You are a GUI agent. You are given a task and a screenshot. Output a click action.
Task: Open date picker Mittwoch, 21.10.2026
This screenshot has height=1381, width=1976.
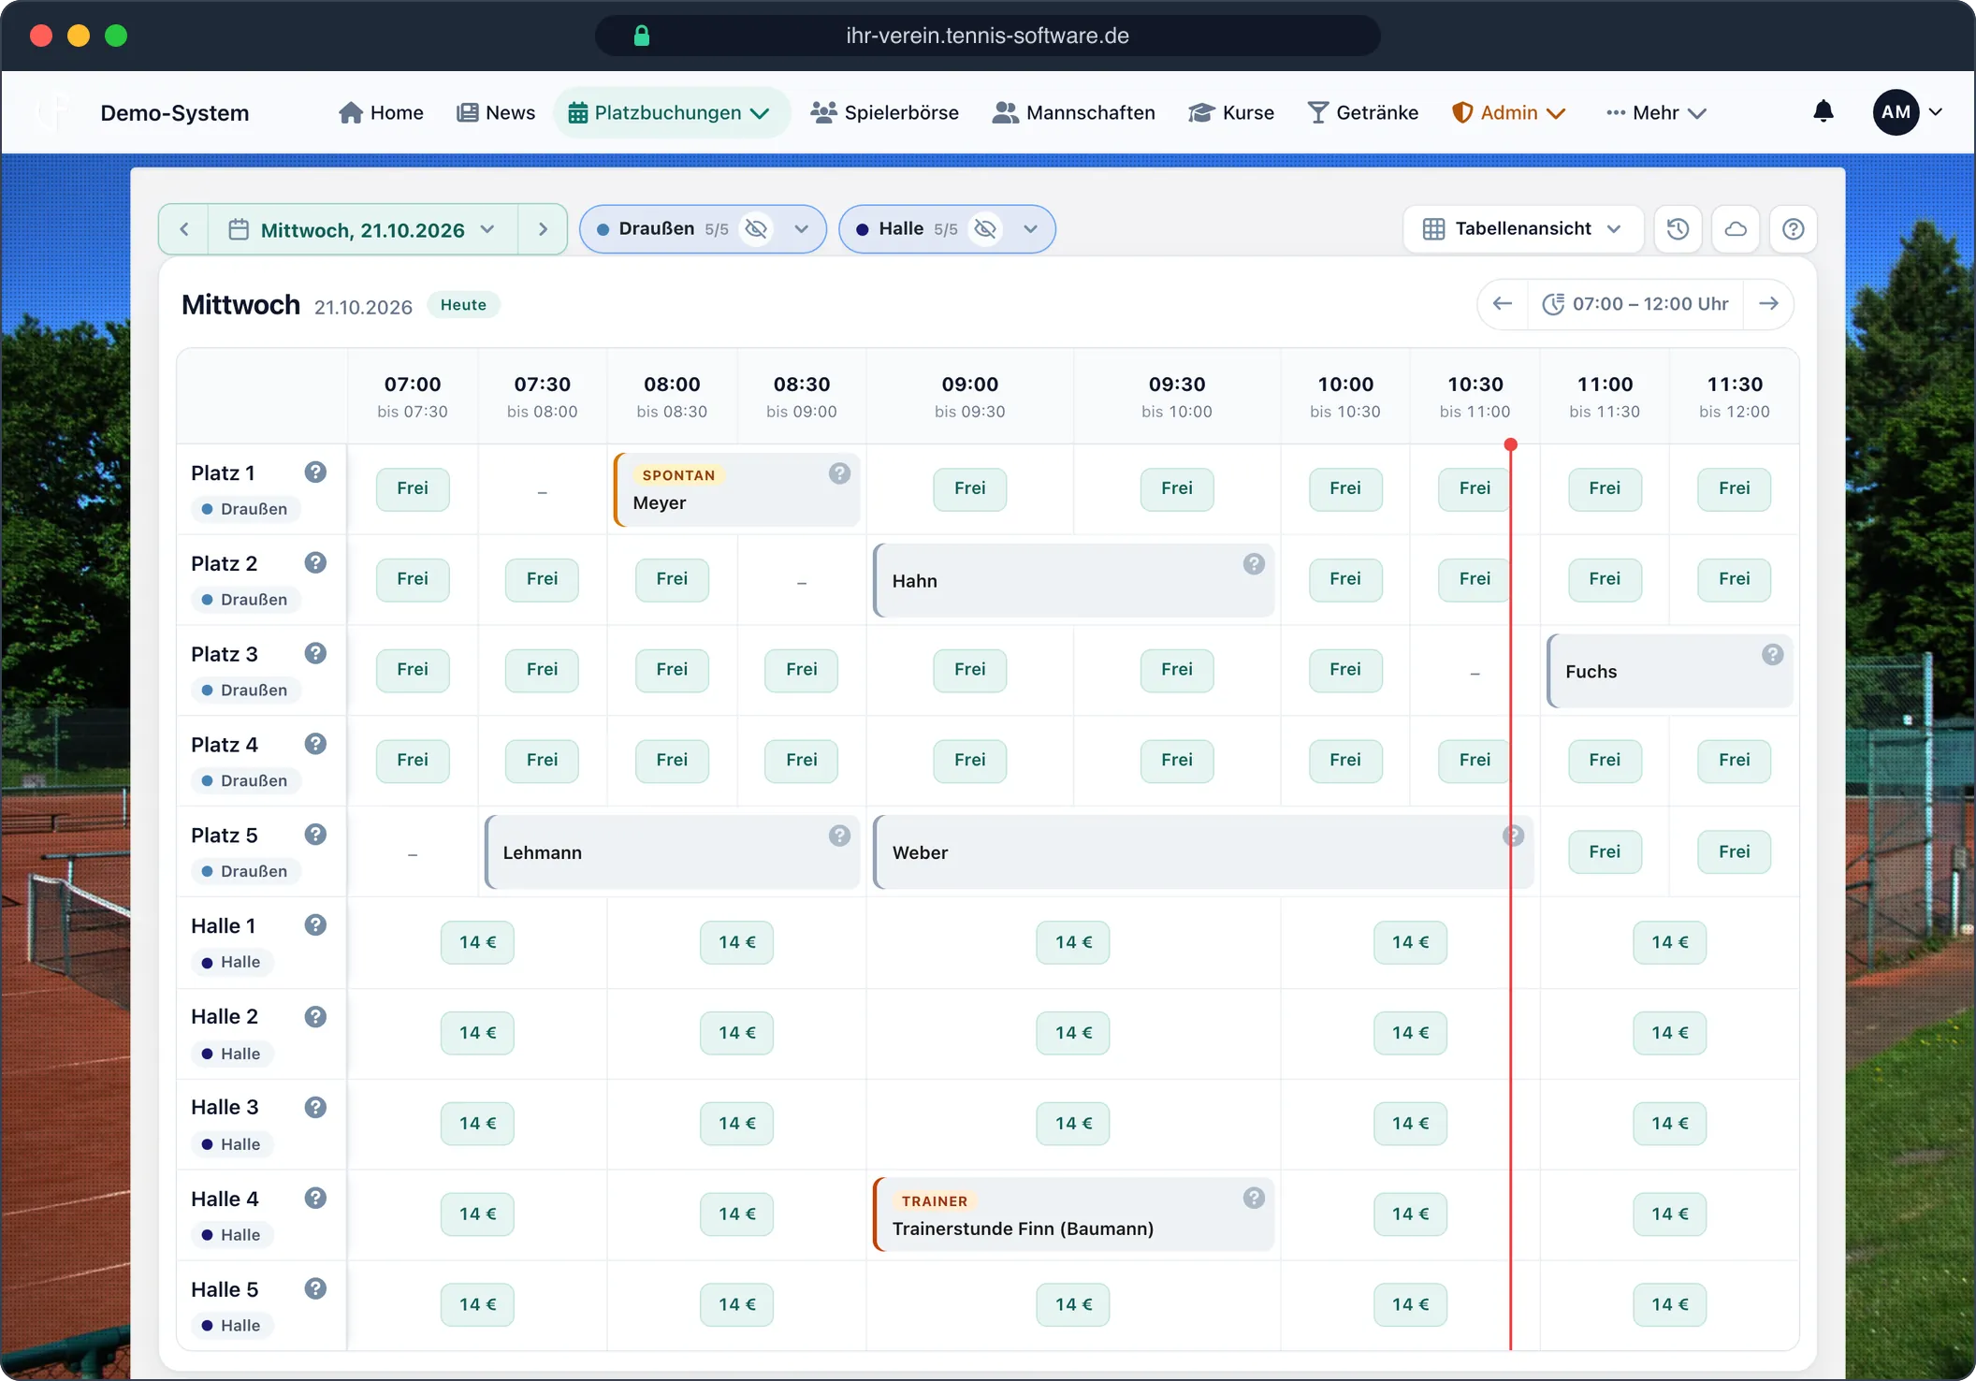click(363, 229)
